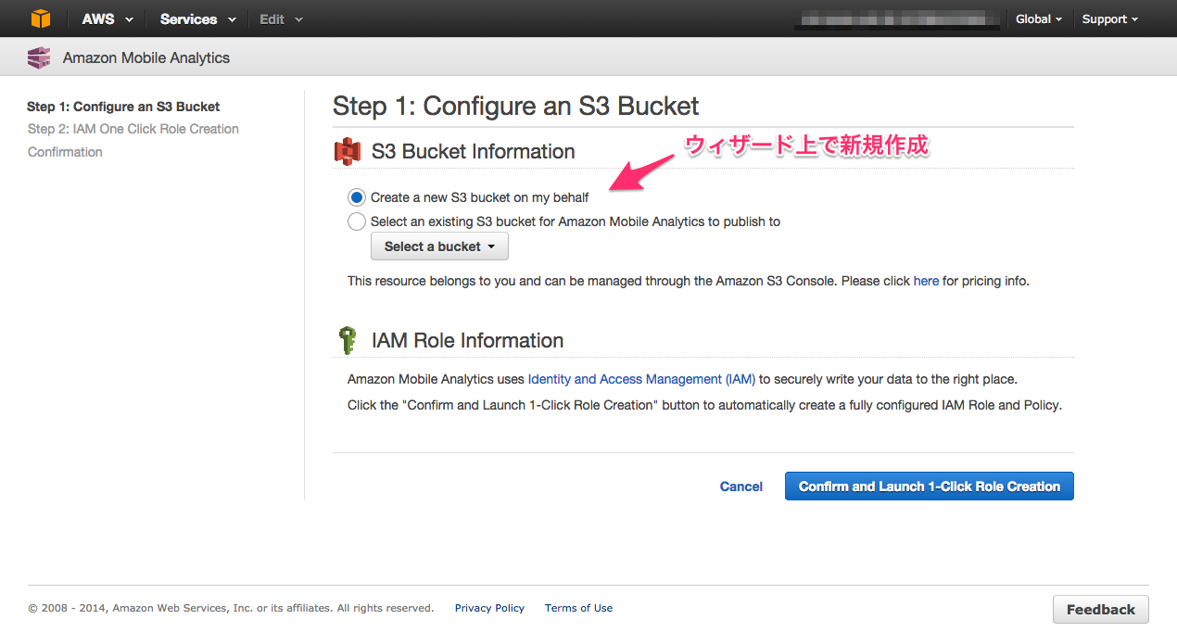This screenshot has width=1177, height=632.
Task: Open the Privacy Policy link
Action: tap(489, 608)
